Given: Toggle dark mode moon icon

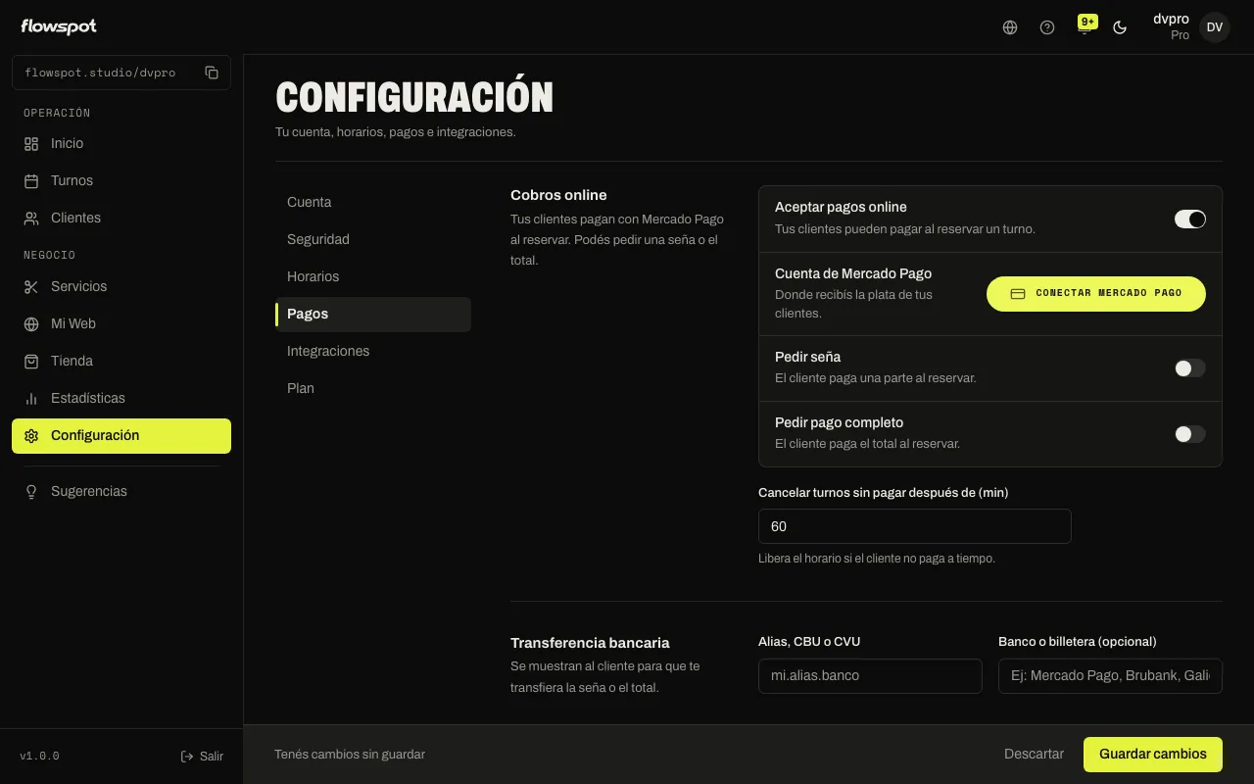Looking at the screenshot, I should pyautogui.click(x=1120, y=27).
